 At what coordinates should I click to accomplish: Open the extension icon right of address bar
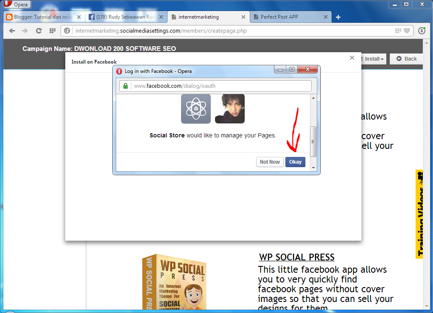click(x=422, y=31)
